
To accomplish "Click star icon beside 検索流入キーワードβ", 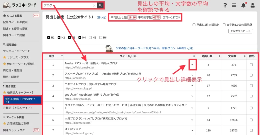I will (5, 92).
